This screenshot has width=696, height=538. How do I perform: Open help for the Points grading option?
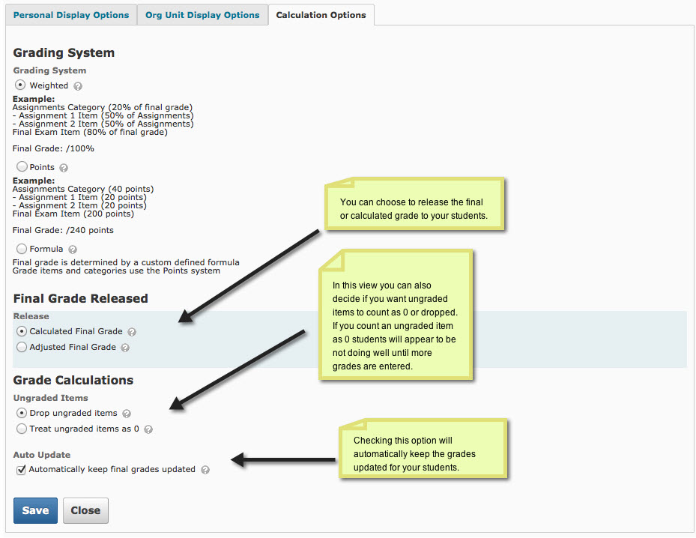[63, 167]
